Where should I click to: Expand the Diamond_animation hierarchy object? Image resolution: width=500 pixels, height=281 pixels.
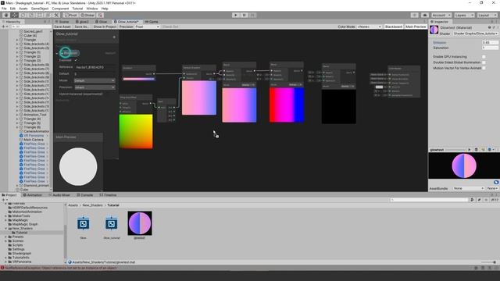17,186
